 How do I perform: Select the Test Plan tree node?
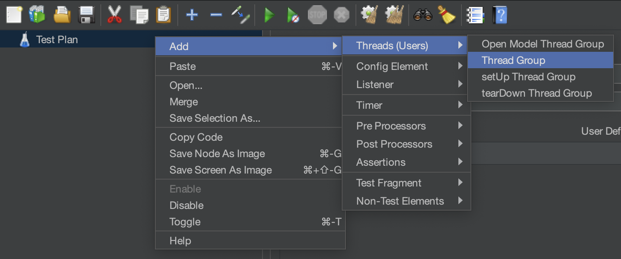click(x=57, y=40)
